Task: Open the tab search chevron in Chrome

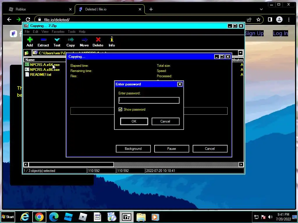Action: (261, 9)
